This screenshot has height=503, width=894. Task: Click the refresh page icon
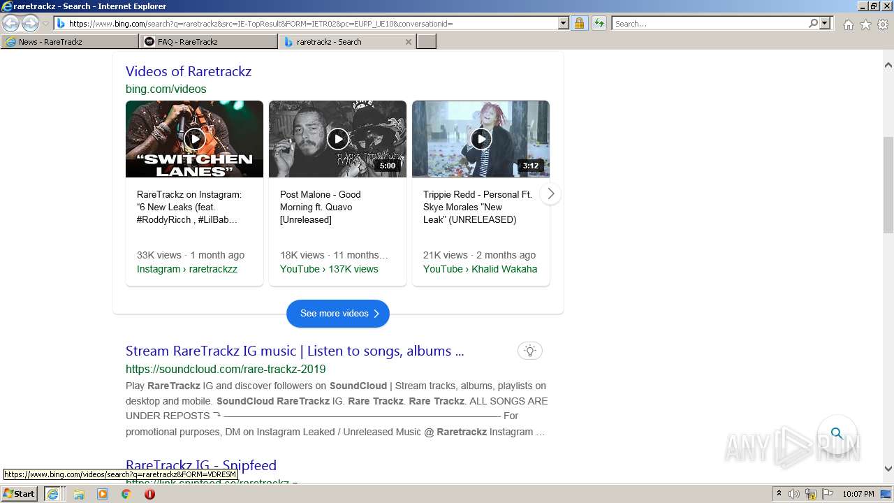(599, 23)
